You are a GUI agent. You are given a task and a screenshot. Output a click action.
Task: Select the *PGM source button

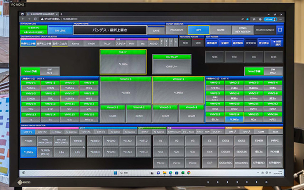point(30,141)
